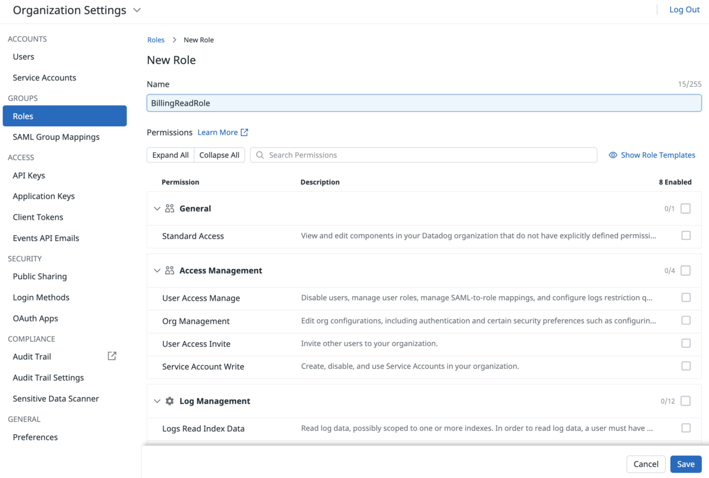Click the external link icon next to Audit Trail
The height and width of the screenshot is (478, 709).
(x=112, y=356)
